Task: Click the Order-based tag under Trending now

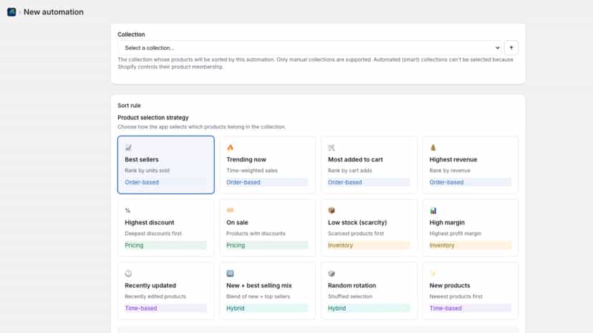Action: pyautogui.click(x=244, y=182)
